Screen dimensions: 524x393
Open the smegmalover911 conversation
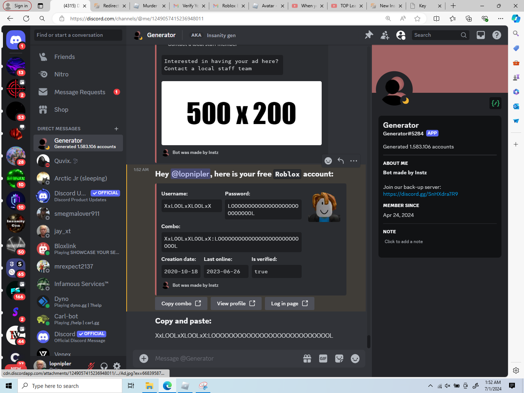point(78,214)
